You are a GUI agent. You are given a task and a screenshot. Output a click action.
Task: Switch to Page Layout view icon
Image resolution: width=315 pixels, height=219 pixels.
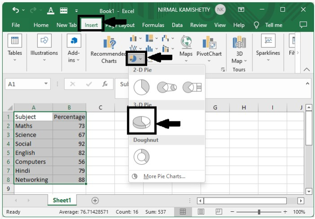pyautogui.click(x=201, y=211)
